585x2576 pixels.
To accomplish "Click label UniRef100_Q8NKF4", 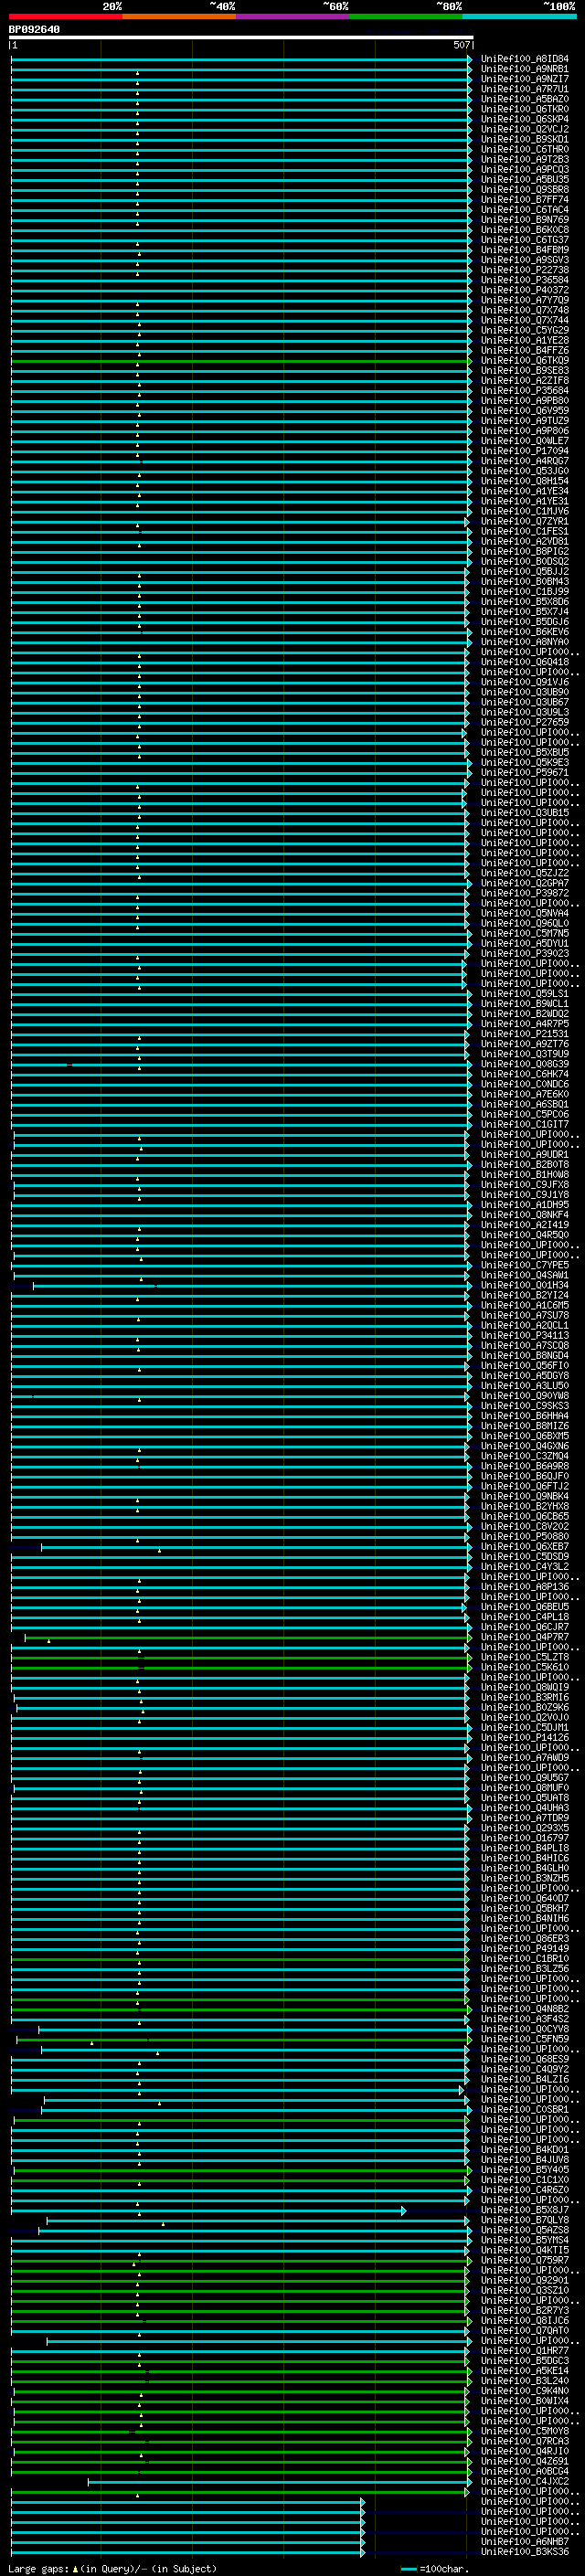I will point(525,1215).
